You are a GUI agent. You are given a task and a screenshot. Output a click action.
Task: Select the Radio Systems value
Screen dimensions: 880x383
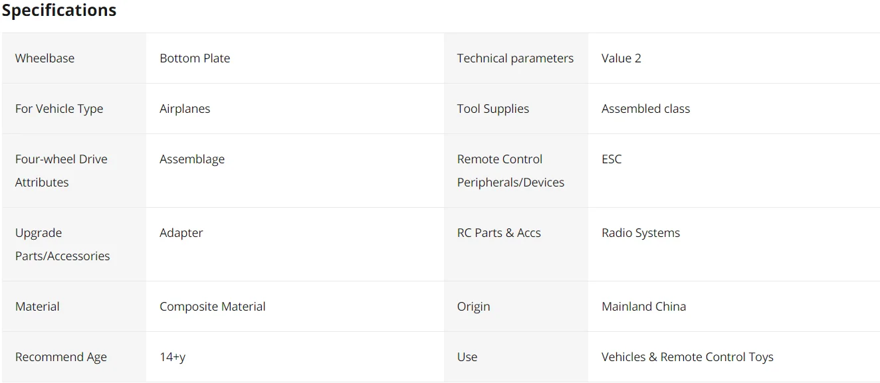pyautogui.click(x=641, y=233)
